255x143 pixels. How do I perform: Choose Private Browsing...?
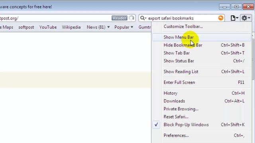[202, 109]
